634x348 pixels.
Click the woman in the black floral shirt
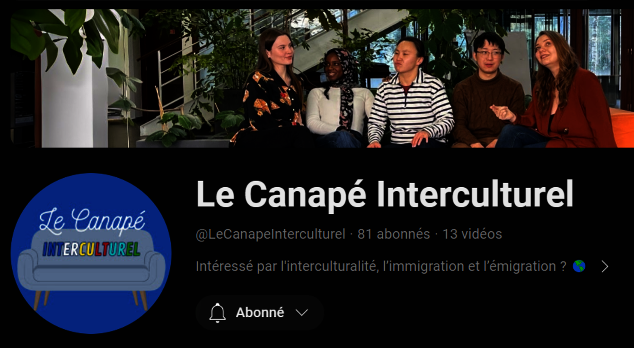(x=272, y=90)
